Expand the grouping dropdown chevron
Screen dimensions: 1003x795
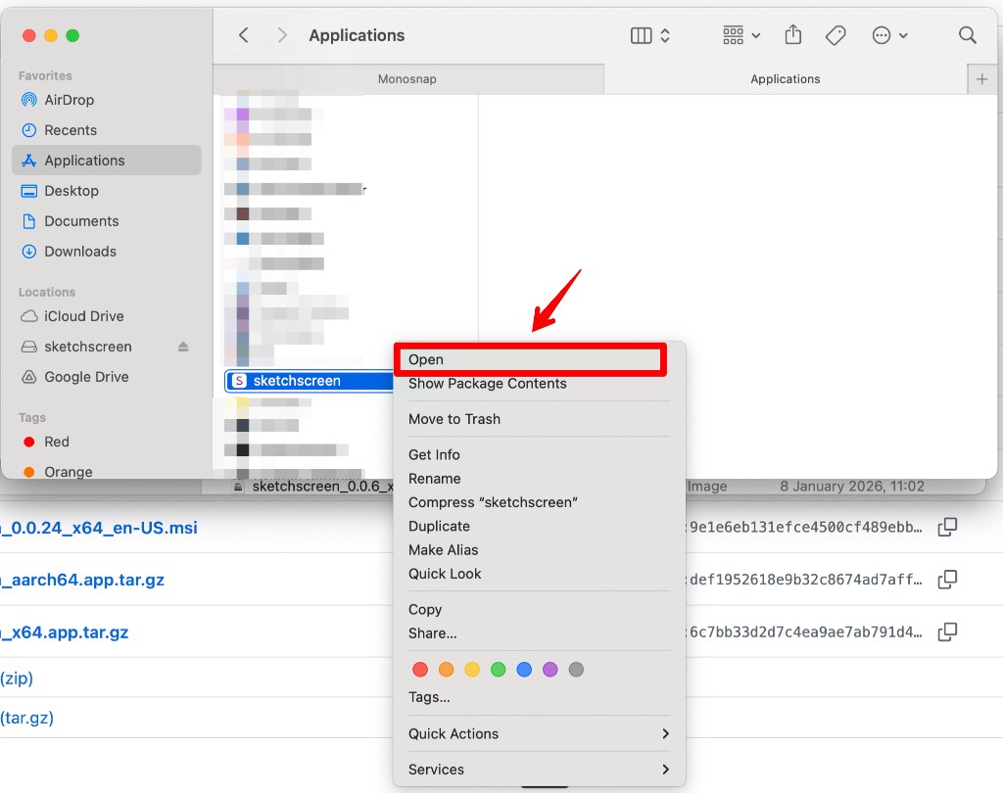point(756,36)
